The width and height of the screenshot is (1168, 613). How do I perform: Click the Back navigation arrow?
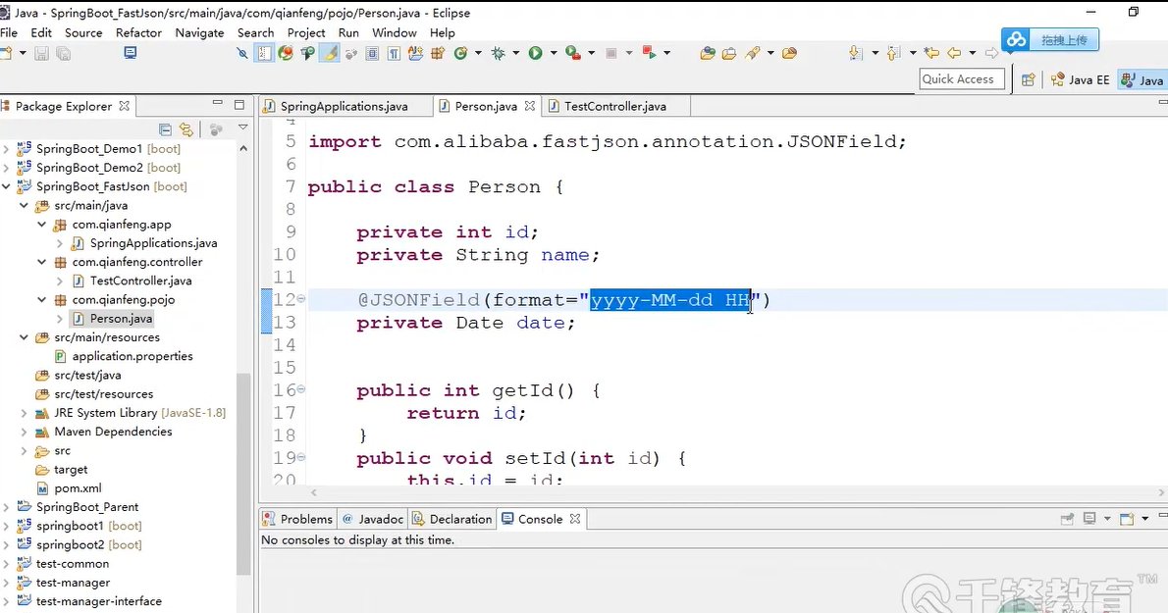tap(954, 53)
